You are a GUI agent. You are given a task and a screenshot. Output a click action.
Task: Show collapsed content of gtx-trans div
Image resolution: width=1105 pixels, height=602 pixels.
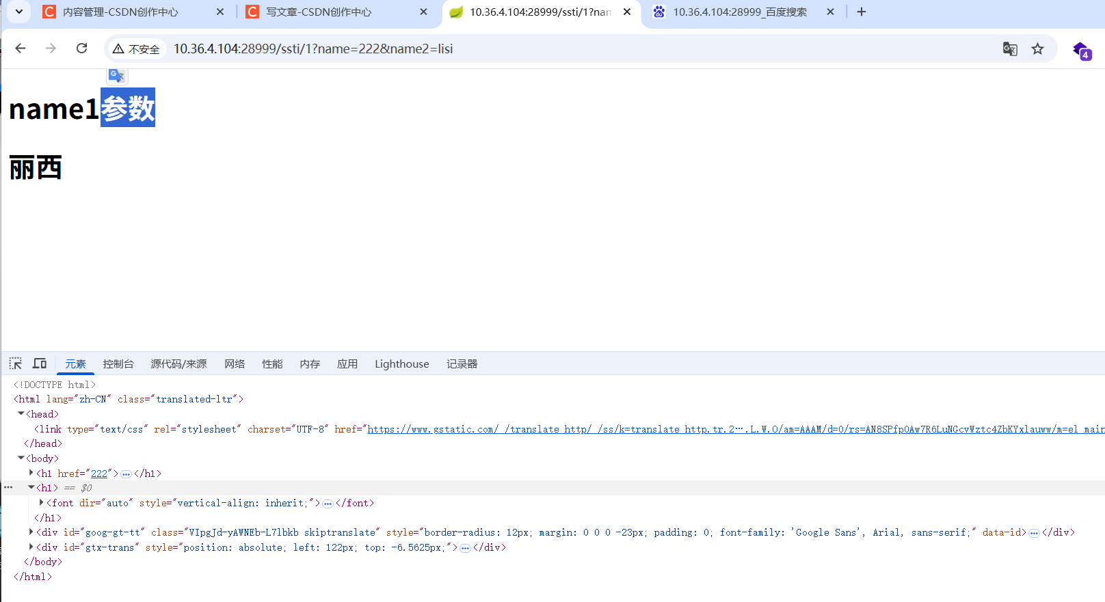(466, 548)
